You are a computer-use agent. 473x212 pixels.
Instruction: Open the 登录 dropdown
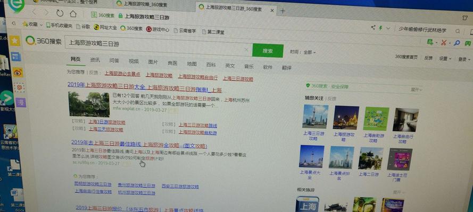(x=464, y=59)
